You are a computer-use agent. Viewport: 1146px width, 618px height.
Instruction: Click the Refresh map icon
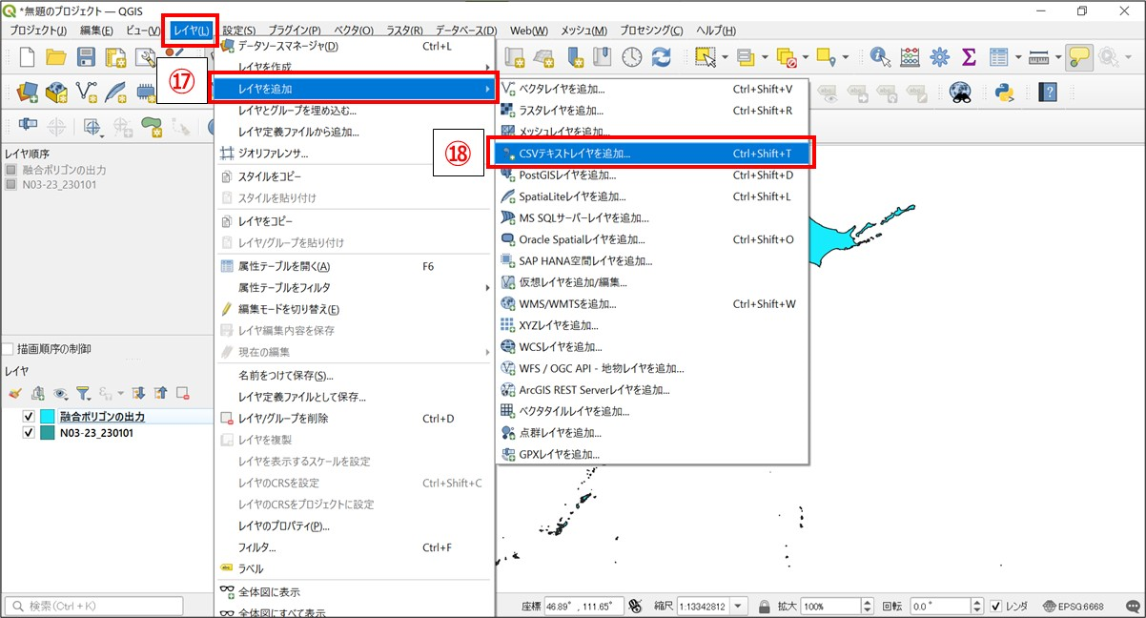[x=661, y=58]
